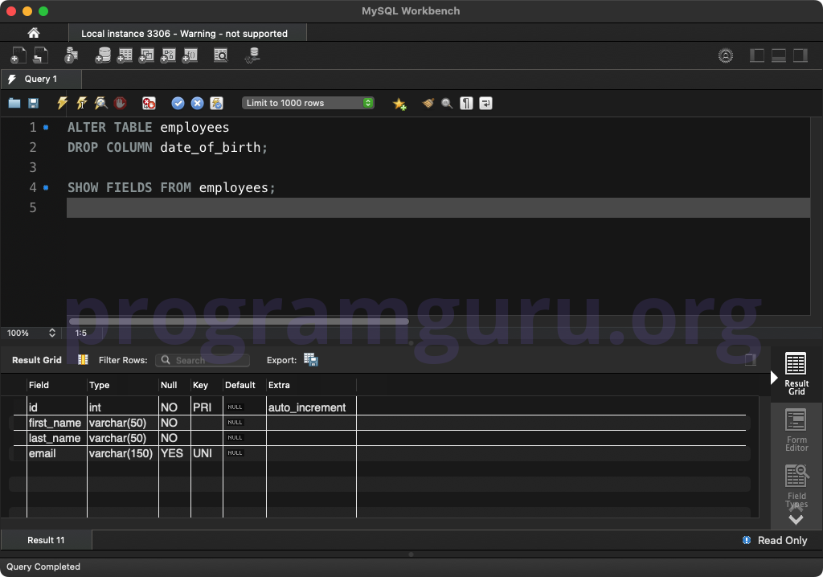Toggle continue-on-error execution icon
The height and width of the screenshot is (577, 823).
click(149, 103)
